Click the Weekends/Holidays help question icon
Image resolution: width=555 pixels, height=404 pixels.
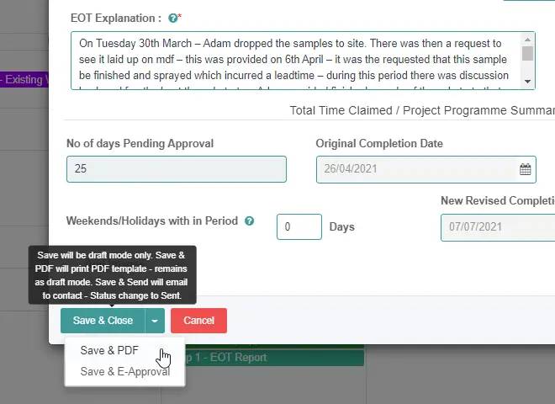coord(249,221)
